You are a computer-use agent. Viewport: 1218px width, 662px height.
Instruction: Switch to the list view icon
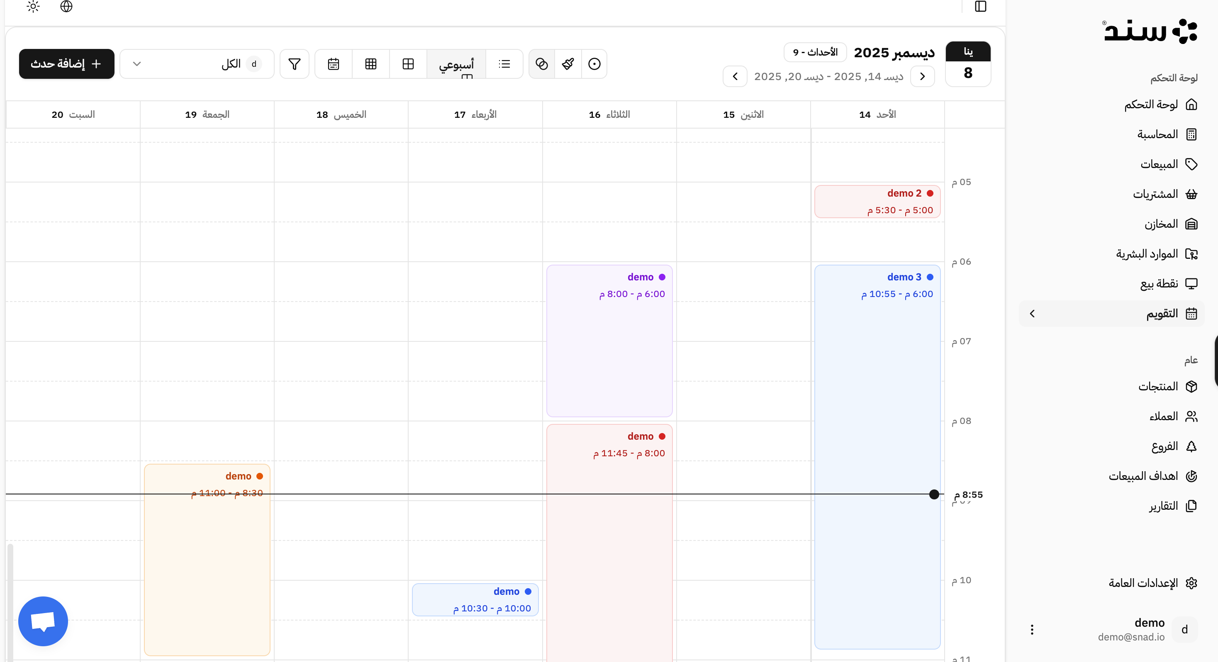(x=504, y=64)
